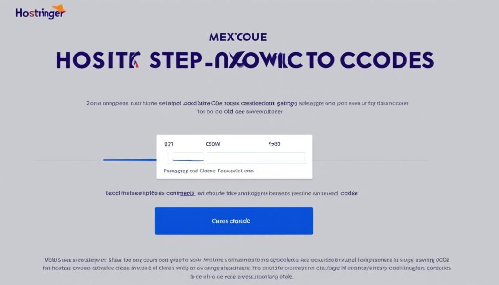
Task: Click the blue progress line left of card
Action: (x=130, y=159)
